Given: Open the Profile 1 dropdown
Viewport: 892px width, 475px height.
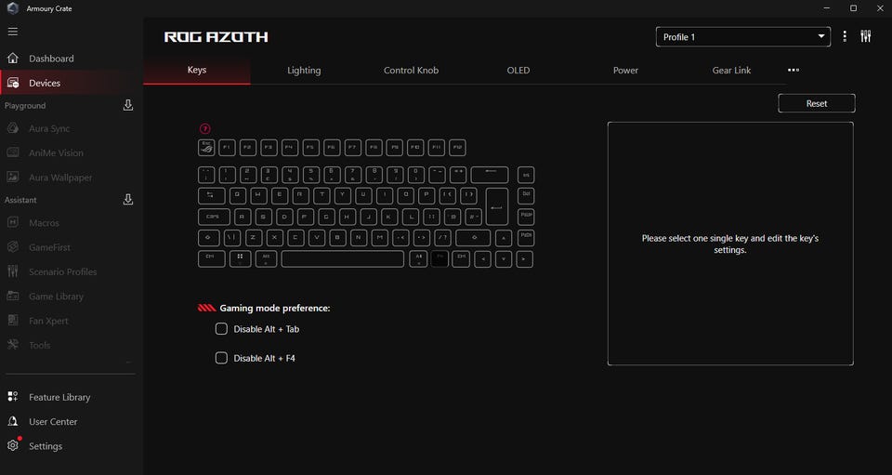Looking at the screenshot, I should (x=743, y=37).
